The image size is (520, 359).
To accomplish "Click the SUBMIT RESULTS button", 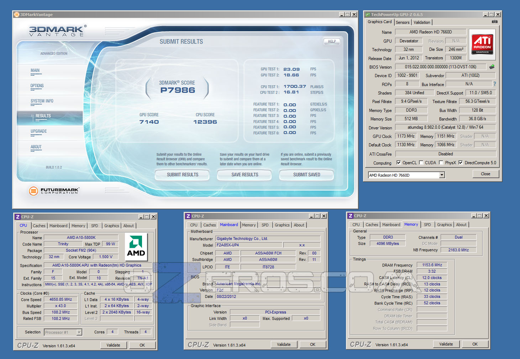I will [x=183, y=175].
